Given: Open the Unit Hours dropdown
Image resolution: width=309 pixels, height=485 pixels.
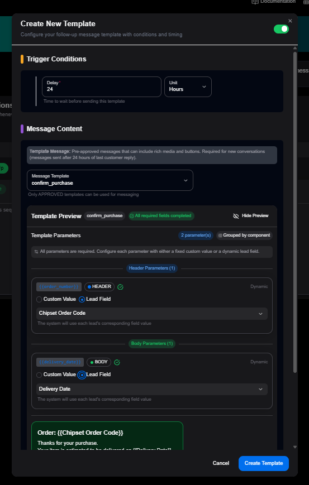Looking at the screenshot, I should [188, 87].
